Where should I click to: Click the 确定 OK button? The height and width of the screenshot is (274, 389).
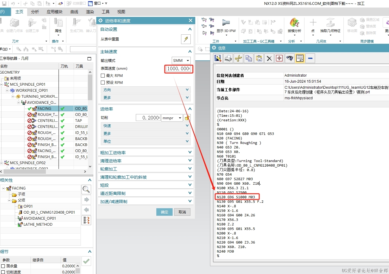point(164,212)
